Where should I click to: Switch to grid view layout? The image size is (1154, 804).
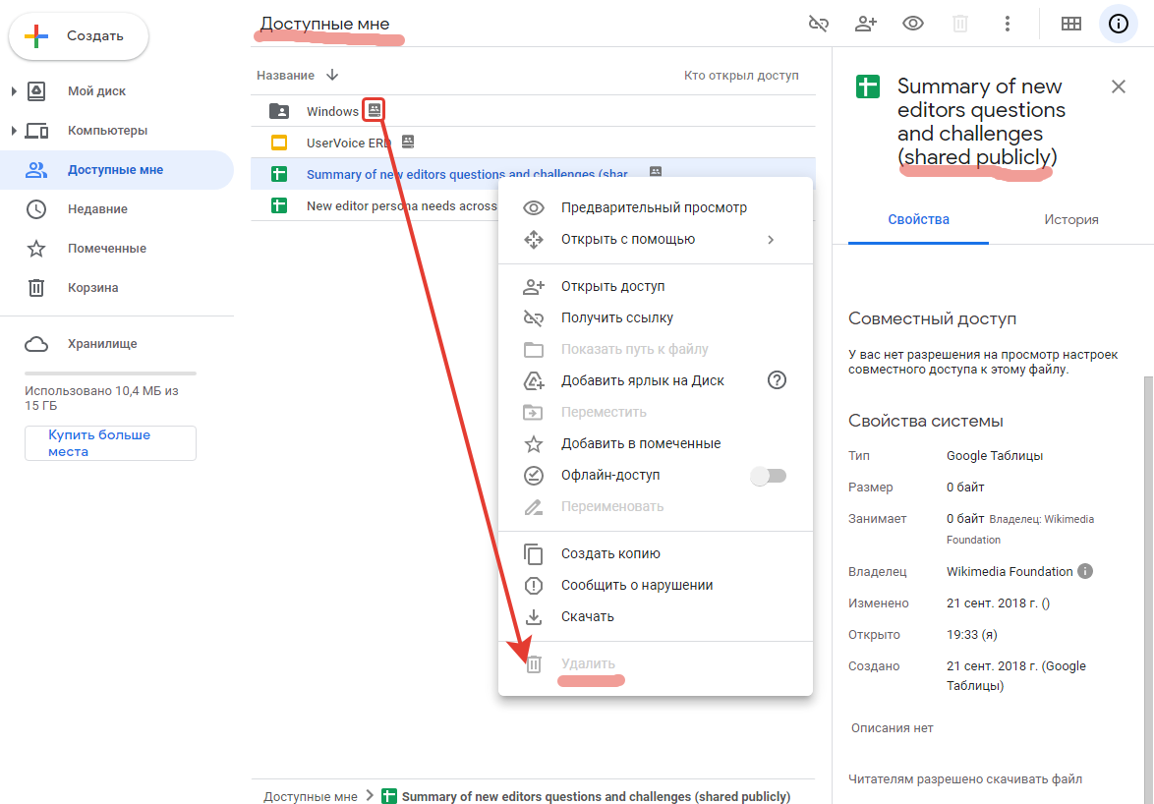pos(1070,24)
